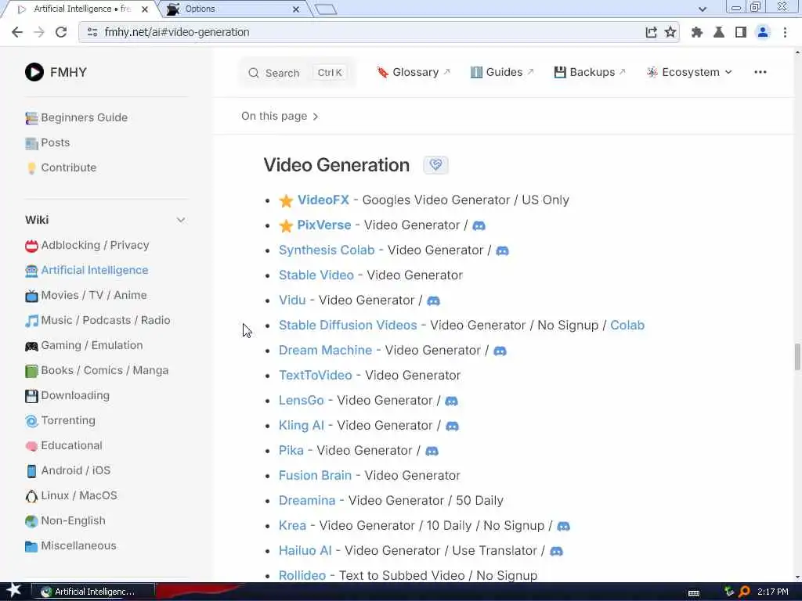The width and height of the screenshot is (802, 601).
Task: Open the VideoFX link
Action: click(x=323, y=200)
